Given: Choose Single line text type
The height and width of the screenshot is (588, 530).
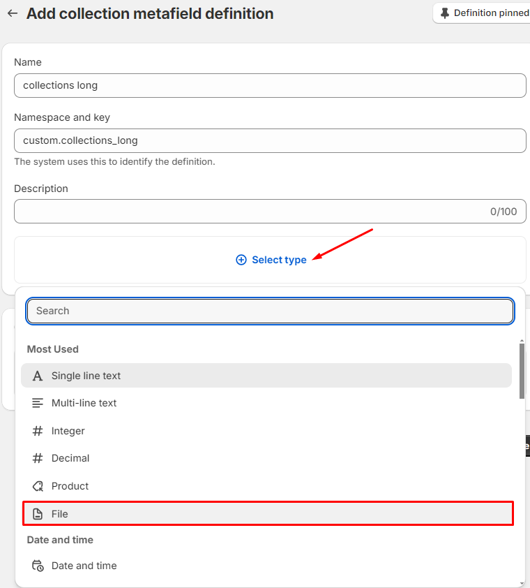Looking at the screenshot, I should coord(86,376).
